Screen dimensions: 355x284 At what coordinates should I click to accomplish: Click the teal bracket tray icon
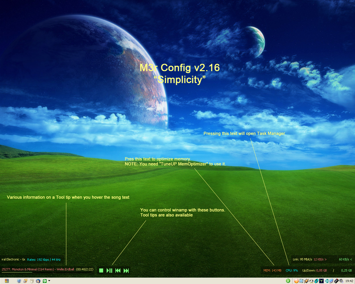[x=326, y=281]
